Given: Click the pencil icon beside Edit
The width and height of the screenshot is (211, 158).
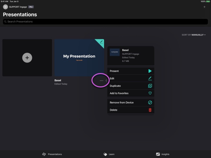Looking at the screenshot, I should 150,78.
